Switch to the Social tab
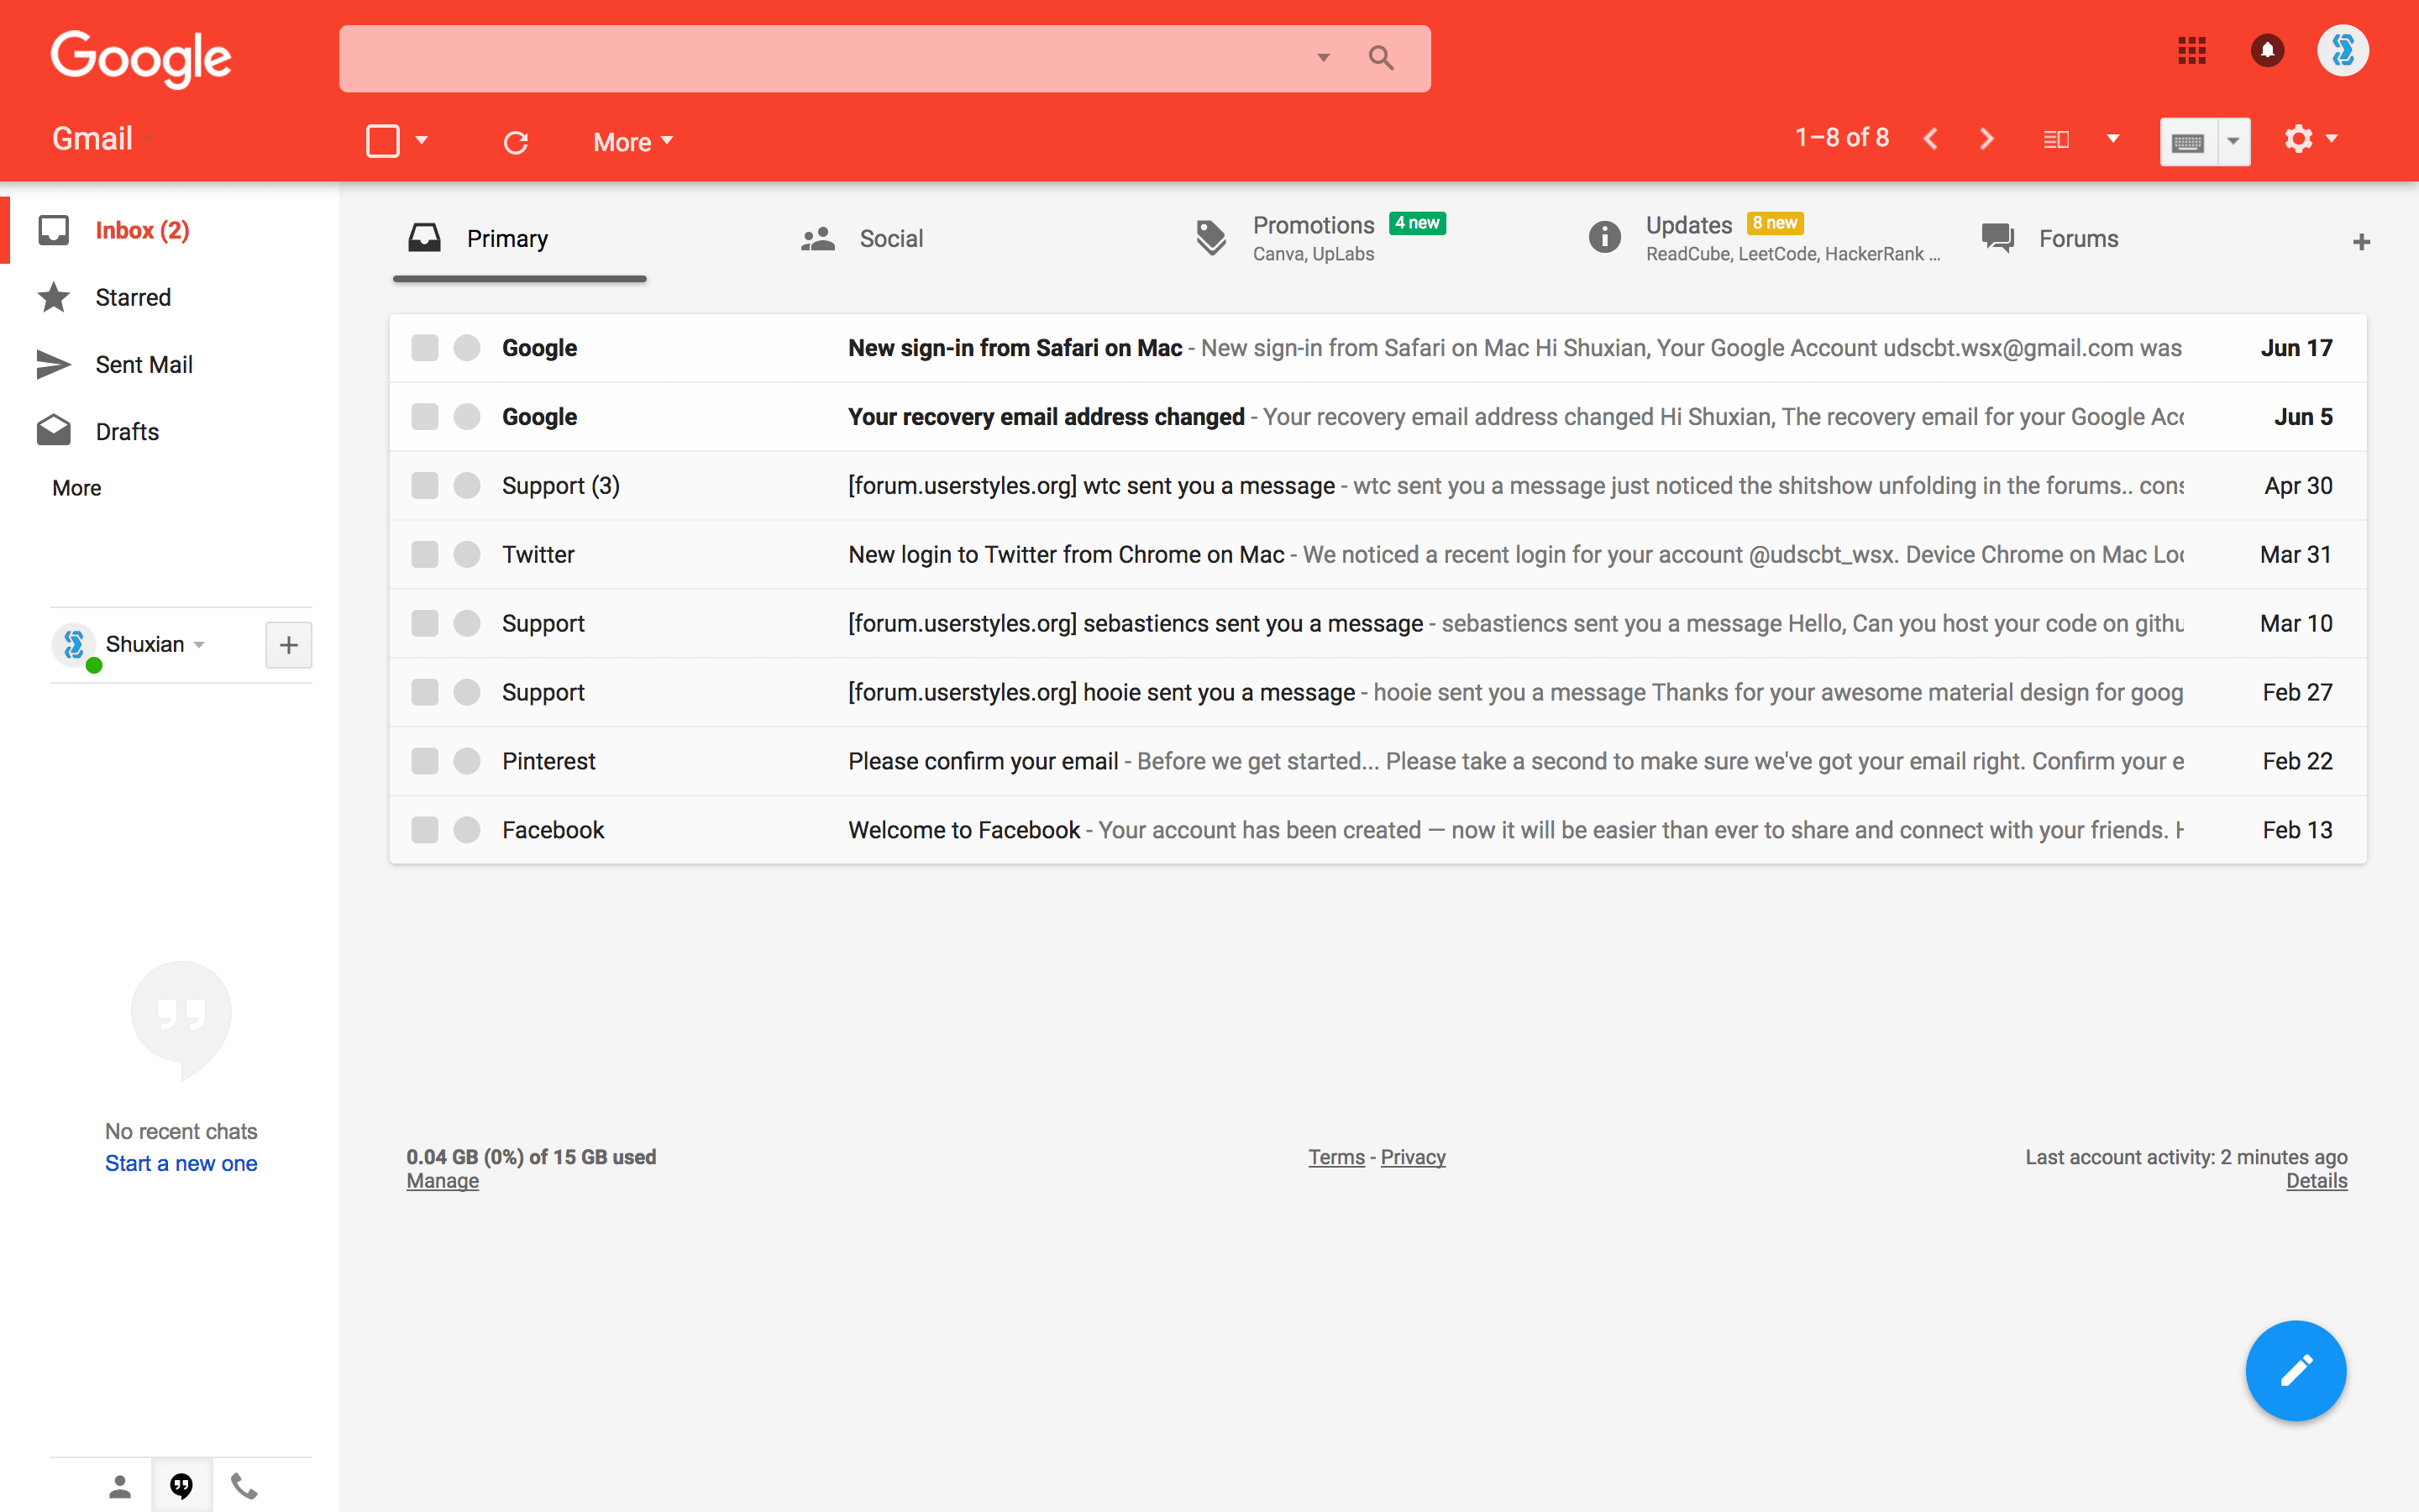Image resolution: width=2419 pixels, height=1512 pixels. tap(862, 239)
